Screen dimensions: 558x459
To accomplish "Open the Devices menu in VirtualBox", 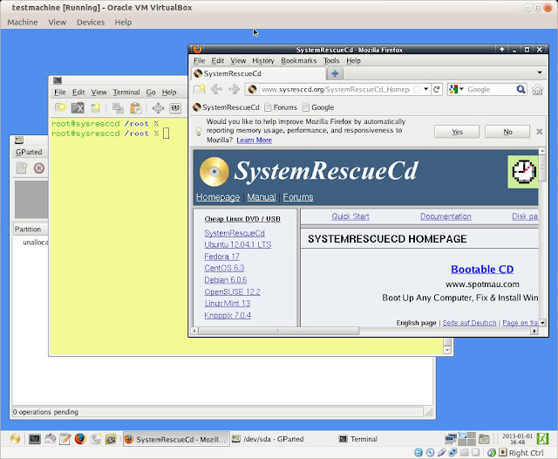I will click(90, 22).
